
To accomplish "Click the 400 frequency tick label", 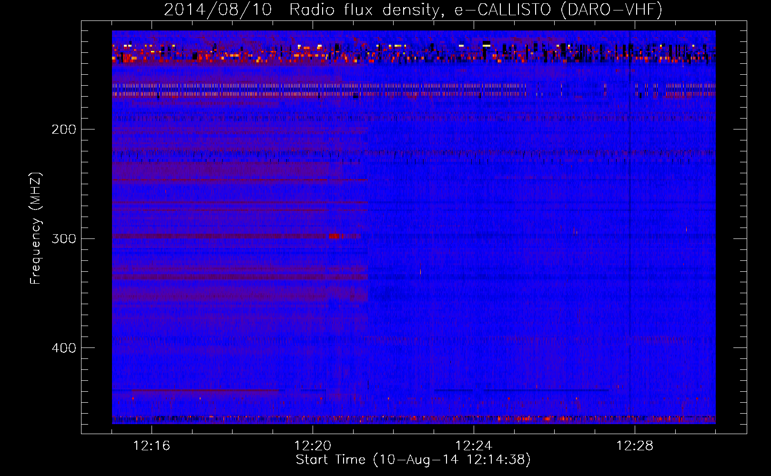I will [x=64, y=348].
